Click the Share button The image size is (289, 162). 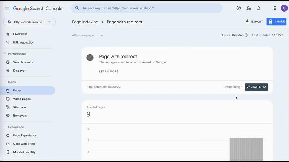pos(276,22)
